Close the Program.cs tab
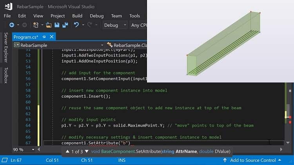The width and height of the screenshot is (294, 165). tap(51, 37)
